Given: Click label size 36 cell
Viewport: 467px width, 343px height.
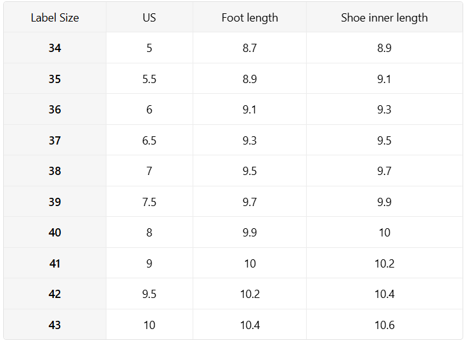Looking at the screenshot, I should tap(55, 110).
